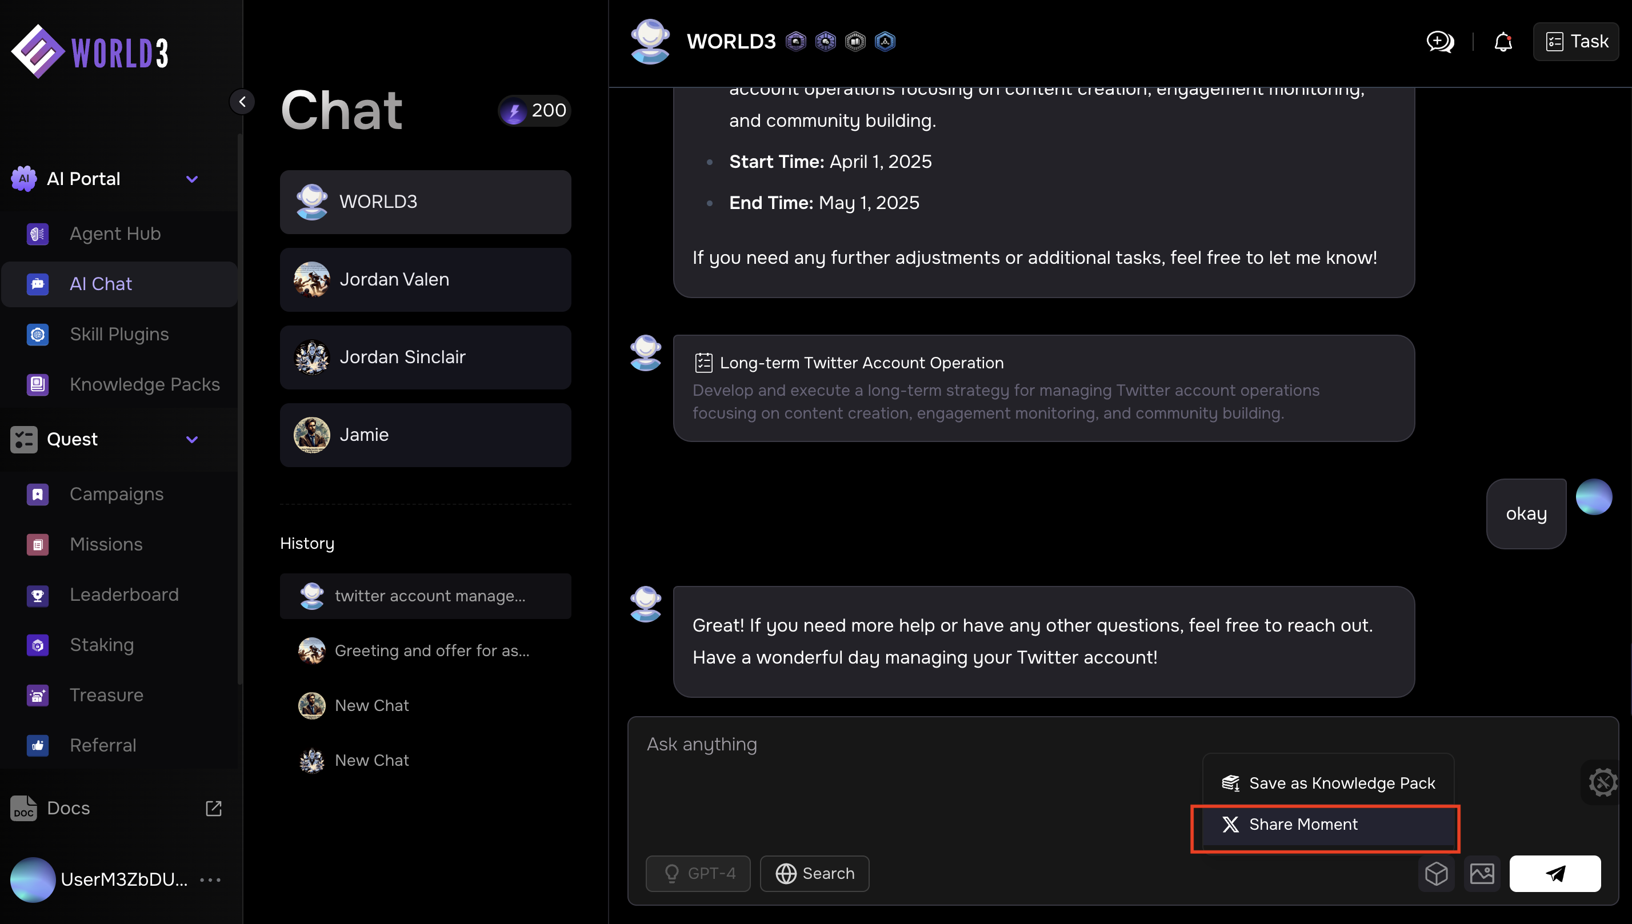Image resolution: width=1632 pixels, height=924 pixels.
Task: Collapse the AI Portal section
Action: pos(192,179)
